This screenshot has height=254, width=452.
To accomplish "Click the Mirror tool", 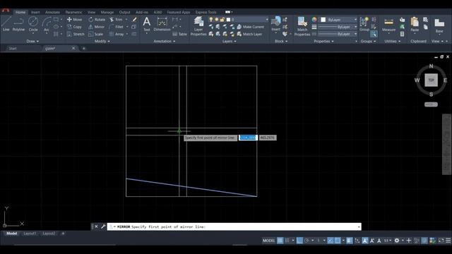I will pos(97,27).
